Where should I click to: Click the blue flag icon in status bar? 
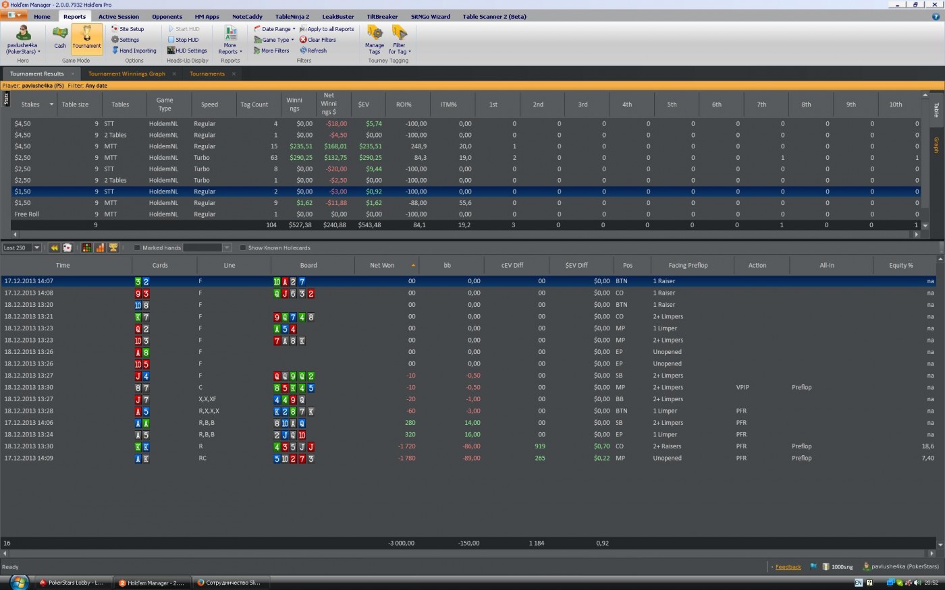point(813,566)
